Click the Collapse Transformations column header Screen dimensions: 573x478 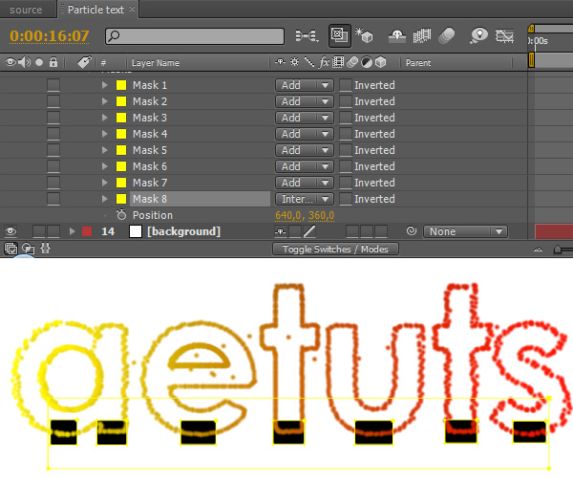coord(294,62)
